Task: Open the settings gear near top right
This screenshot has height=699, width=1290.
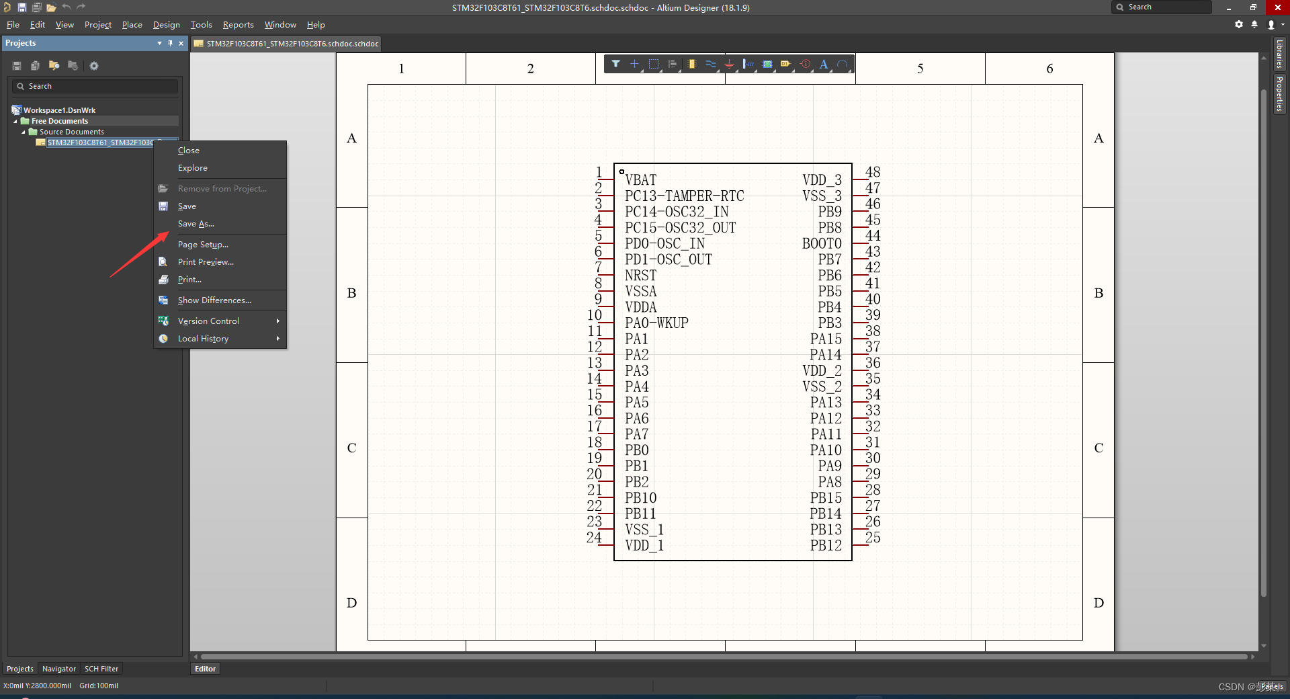Action: [x=1239, y=24]
